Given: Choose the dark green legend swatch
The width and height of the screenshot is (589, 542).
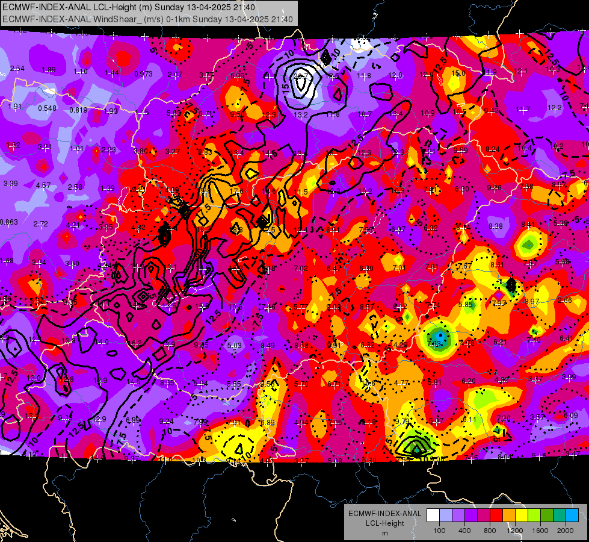Looking at the screenshot, I should click(546, 516).
